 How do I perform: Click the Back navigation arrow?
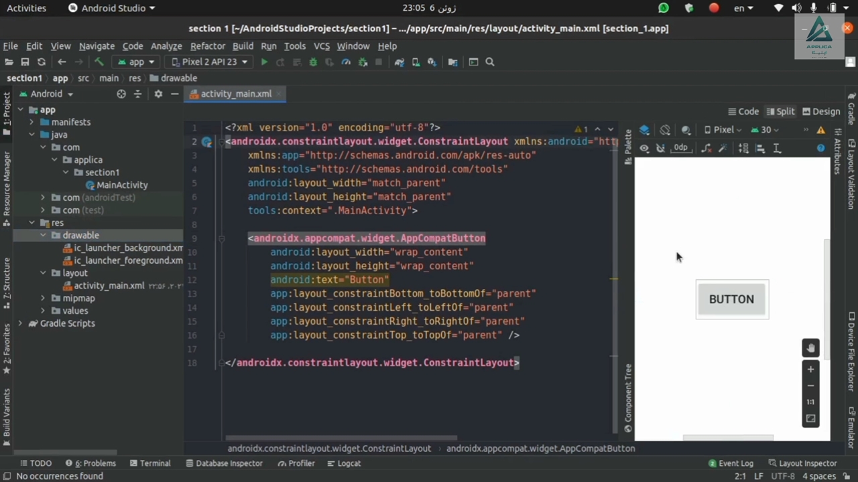tap(62, 62)
